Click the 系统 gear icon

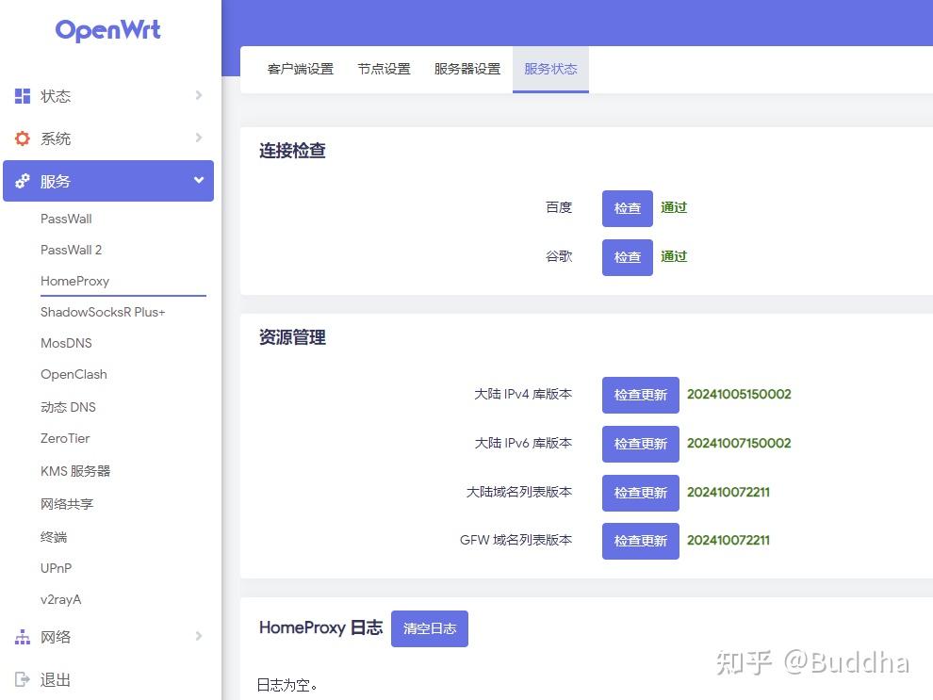click(x=21, y=138)
